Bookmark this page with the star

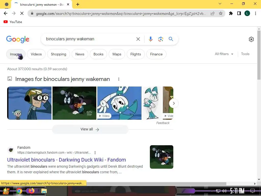coord(221,13)
